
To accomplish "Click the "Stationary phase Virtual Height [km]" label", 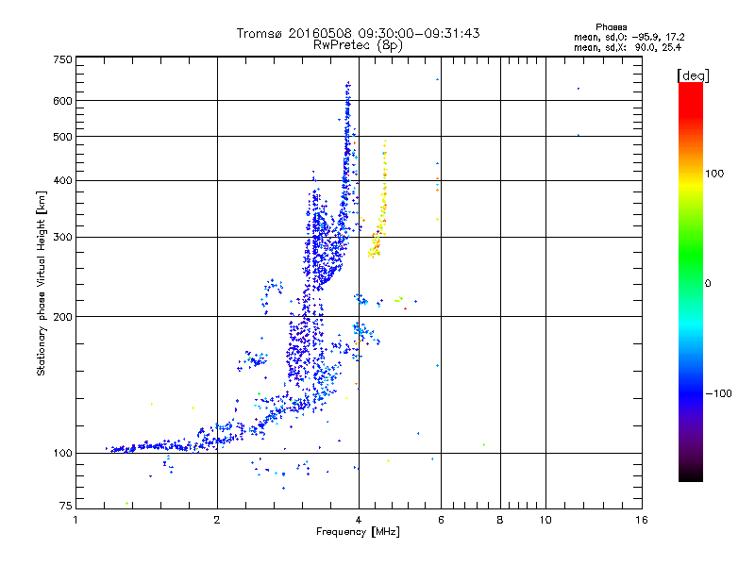I will tap(42, 284).
